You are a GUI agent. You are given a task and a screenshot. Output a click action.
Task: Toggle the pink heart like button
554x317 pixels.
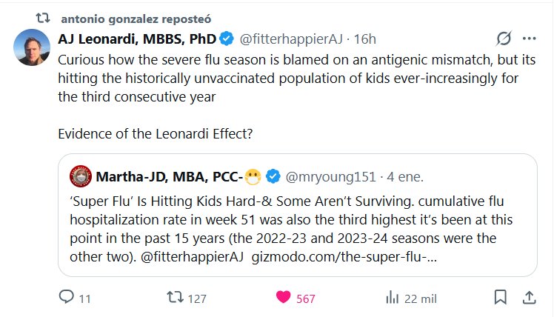pyautogui.click(x=284, y=298)
